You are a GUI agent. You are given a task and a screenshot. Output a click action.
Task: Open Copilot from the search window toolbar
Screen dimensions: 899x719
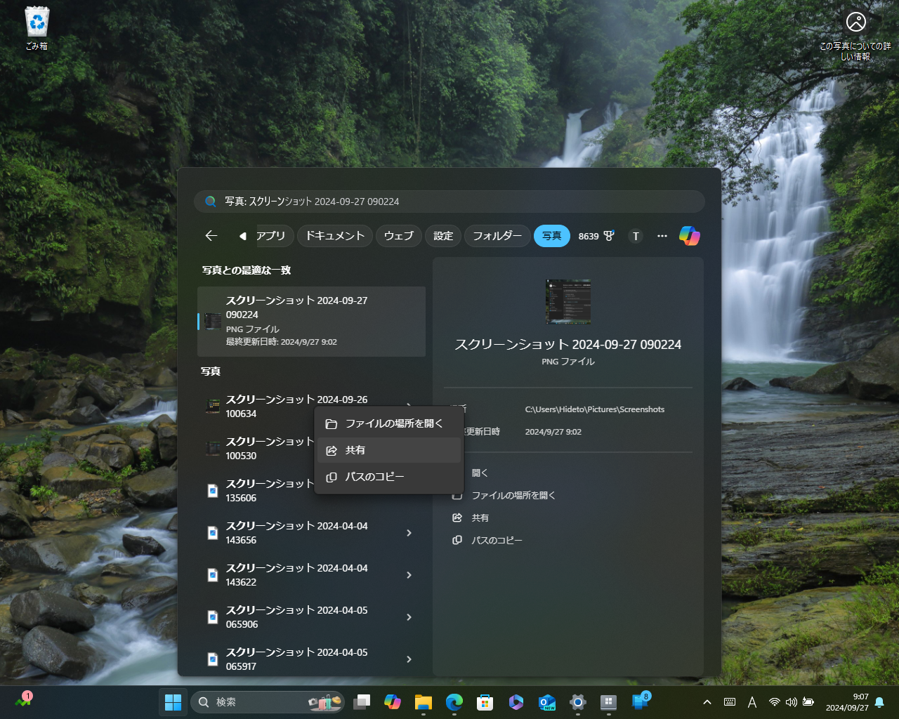pyautogui.click(x=690, y=236)
